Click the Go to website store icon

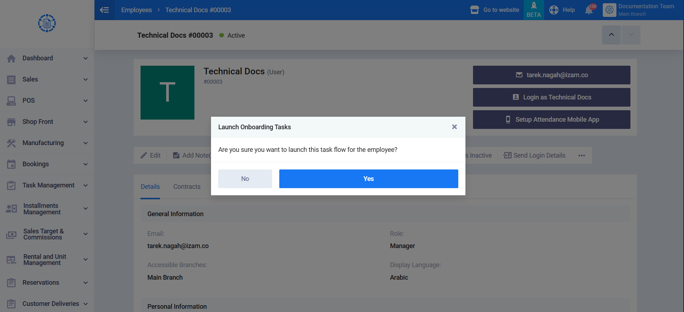474,10
